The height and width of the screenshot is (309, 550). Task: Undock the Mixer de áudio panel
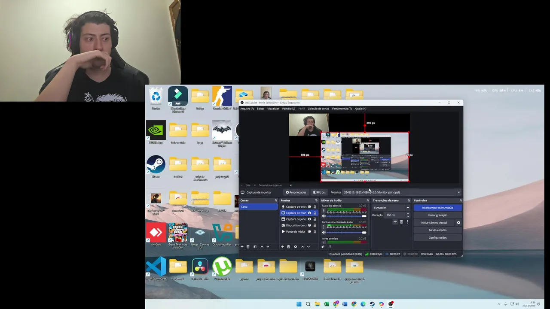[368, 200]
